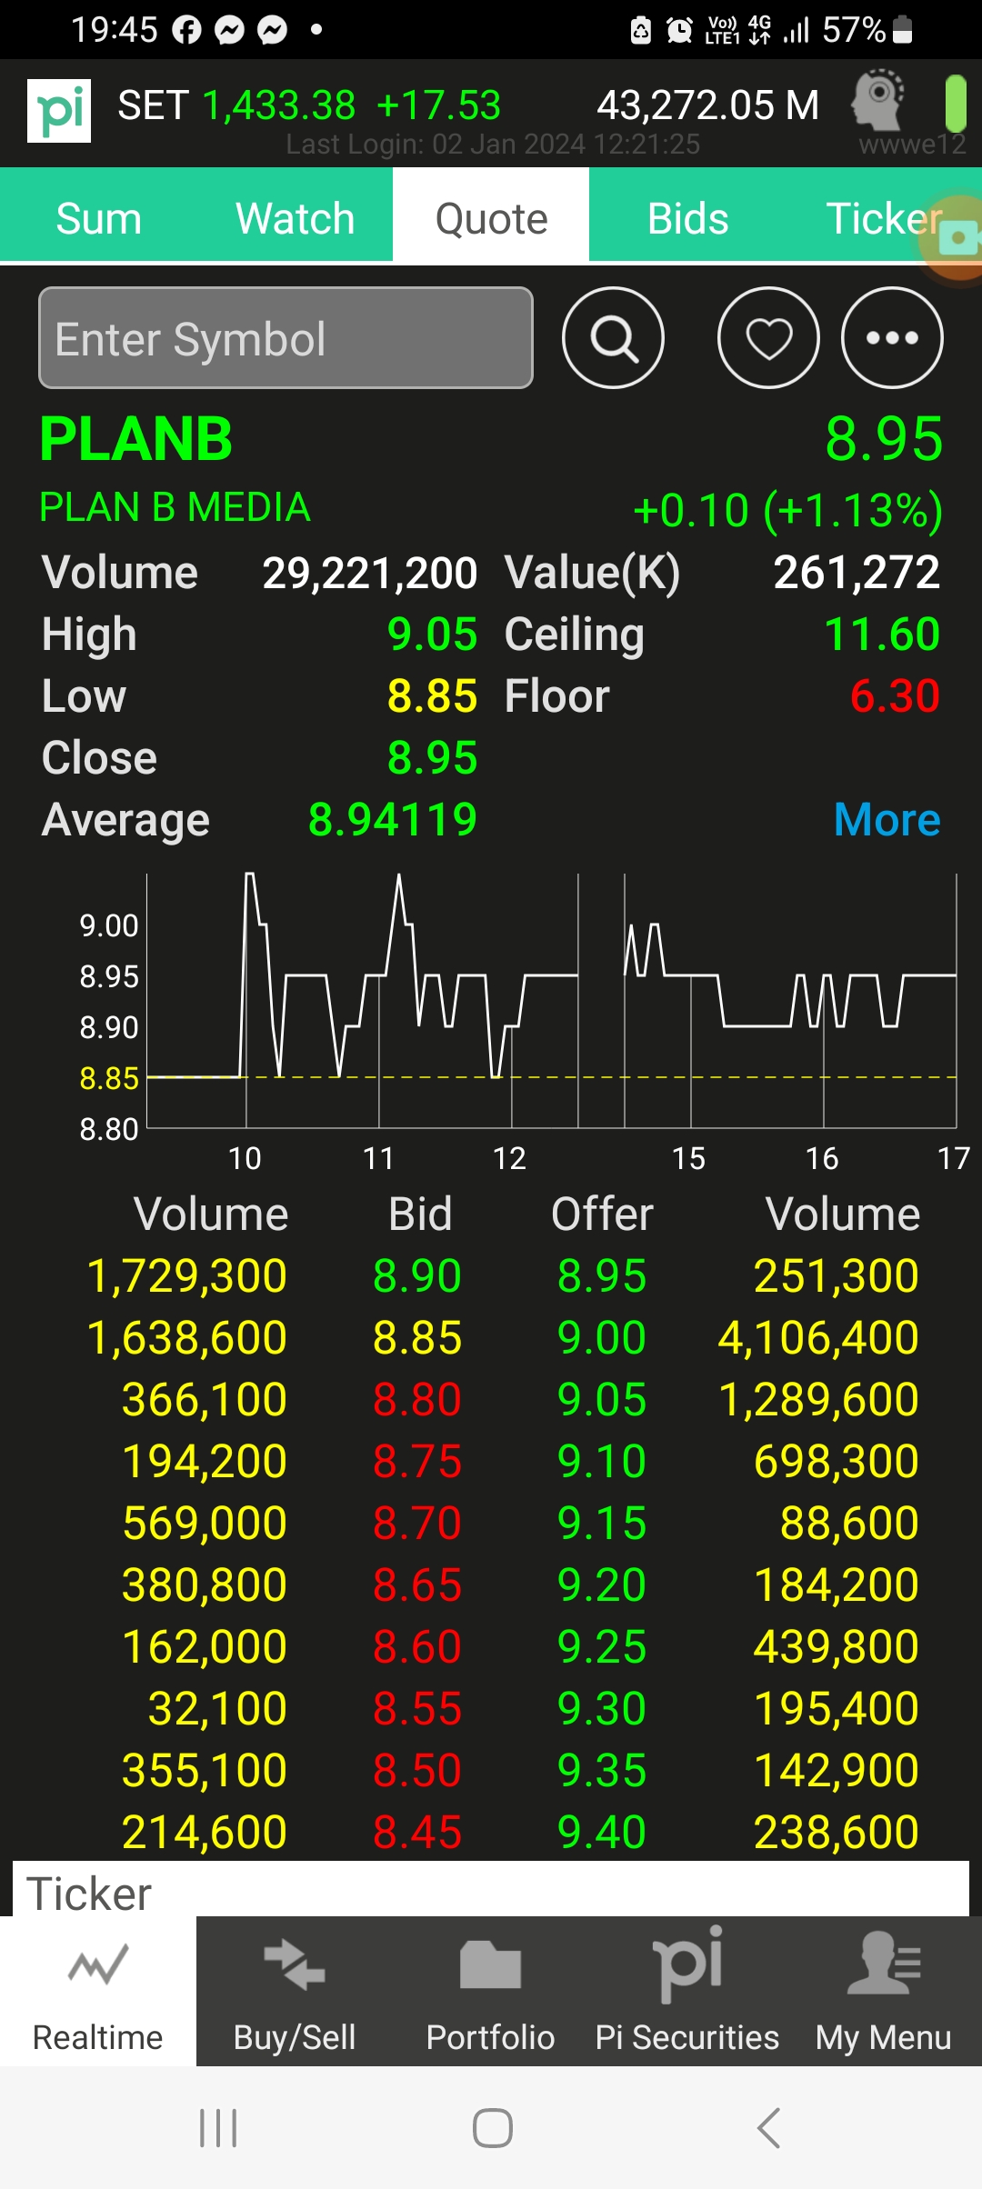Select the offer price 9.05
The width and height of the screenshot is (982, 2189).
[602, 1400]
